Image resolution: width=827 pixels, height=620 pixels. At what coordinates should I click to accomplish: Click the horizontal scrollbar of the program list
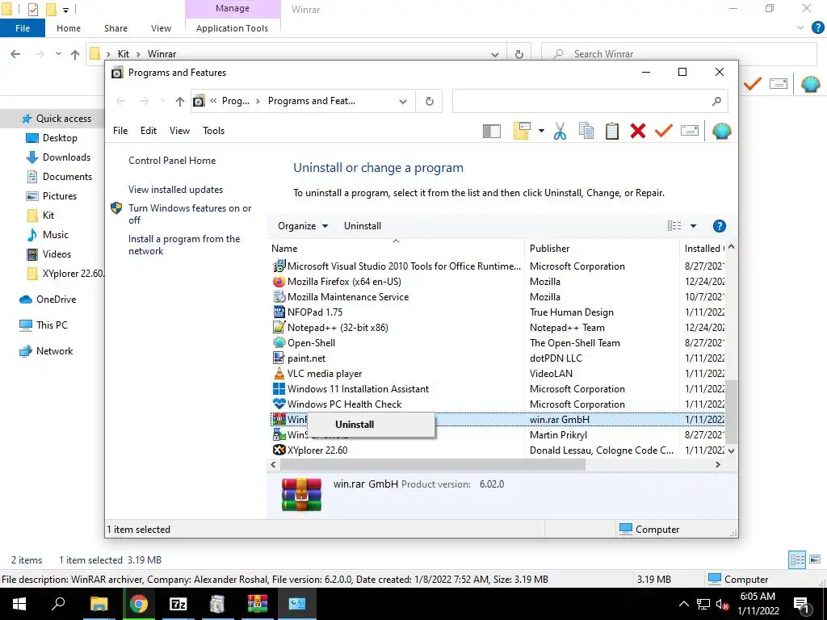(433, 464)
